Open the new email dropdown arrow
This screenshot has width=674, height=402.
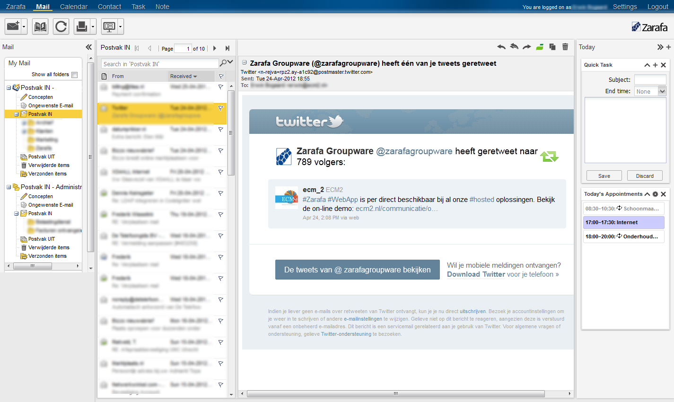point(24,26)
